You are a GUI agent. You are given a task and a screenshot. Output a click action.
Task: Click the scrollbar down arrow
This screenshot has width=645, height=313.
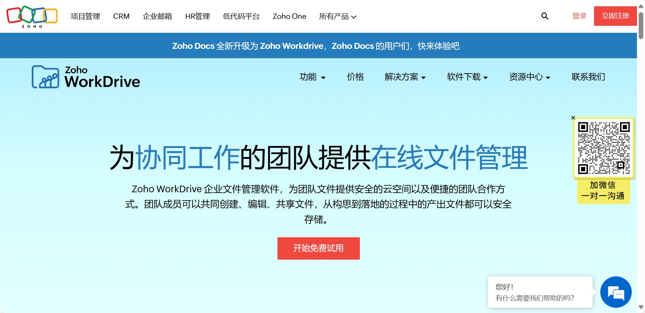[641, 307]
